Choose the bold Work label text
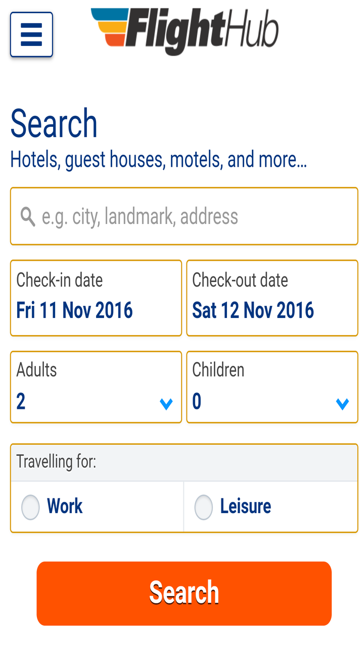Screen dimensions: 364x647 (65, 506)
